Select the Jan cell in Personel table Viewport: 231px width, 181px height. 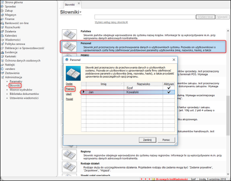[105, 92]
